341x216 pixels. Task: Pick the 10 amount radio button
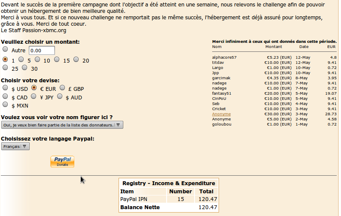(37, 60)
